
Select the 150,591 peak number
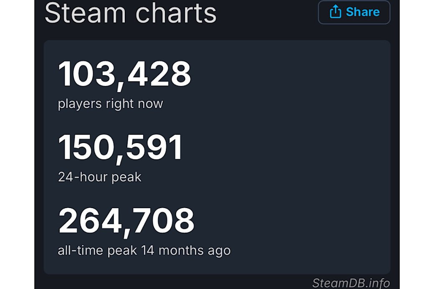pyautogui.click(x=121, y=148)
